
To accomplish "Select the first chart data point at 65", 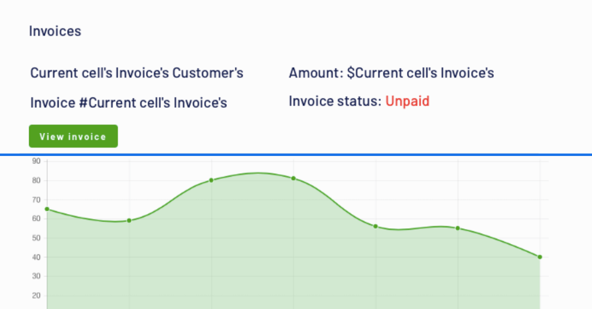I will [46, 209].
